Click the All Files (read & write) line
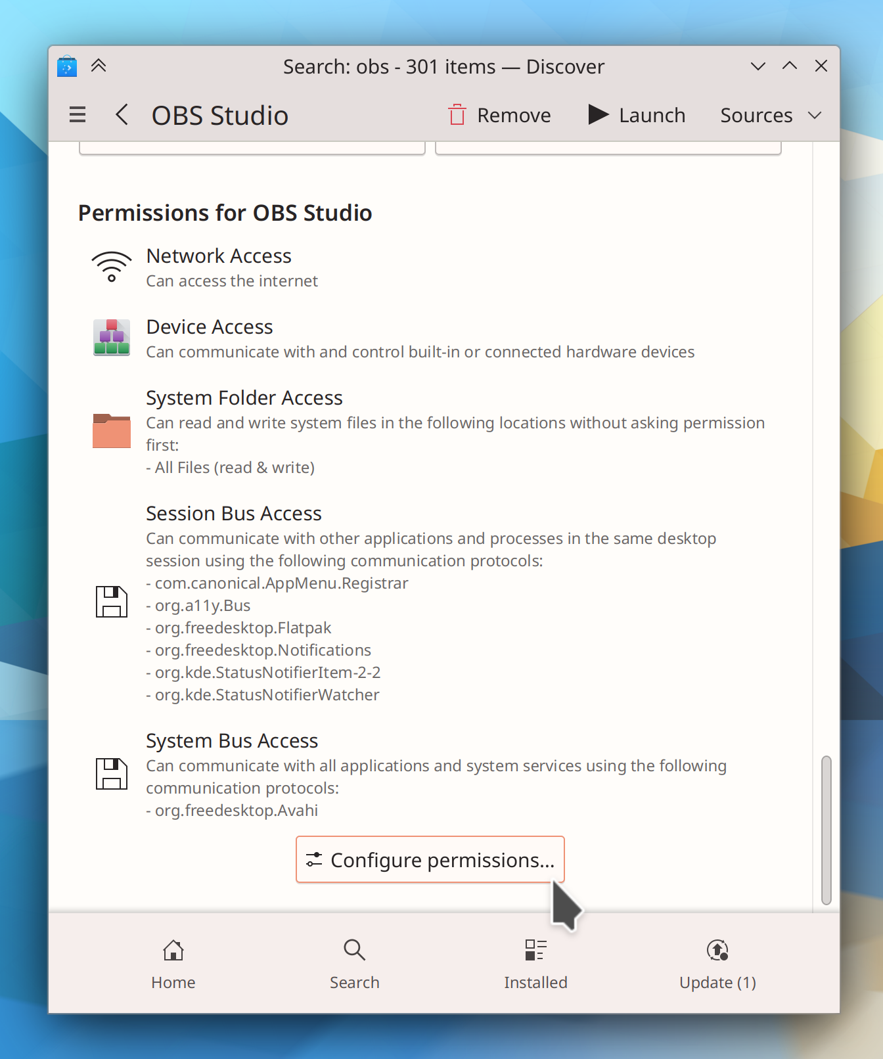This screenshot has width=883, height=1059. 231,467
